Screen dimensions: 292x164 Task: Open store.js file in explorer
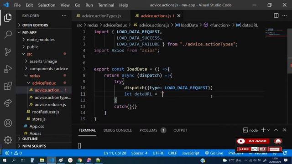tap(39, 119)
